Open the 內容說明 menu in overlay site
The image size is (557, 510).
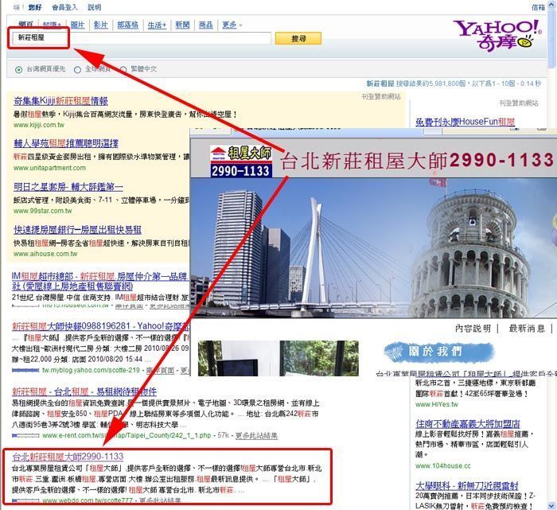(473, 329)
